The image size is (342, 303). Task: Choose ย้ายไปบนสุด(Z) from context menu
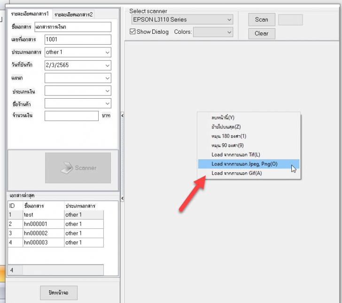[x=249, y=127]
